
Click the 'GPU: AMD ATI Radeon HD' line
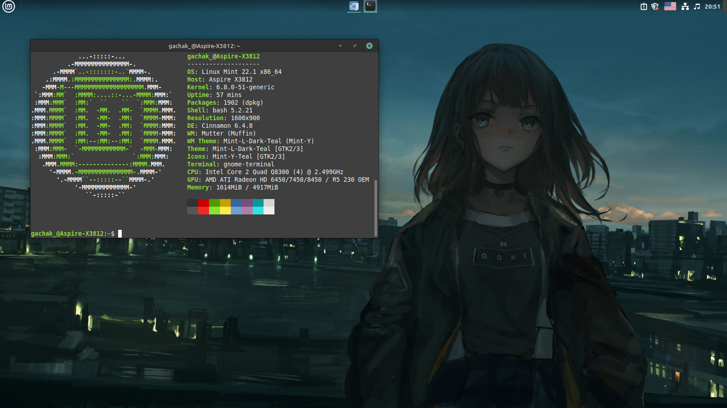(x=278, y=180)
